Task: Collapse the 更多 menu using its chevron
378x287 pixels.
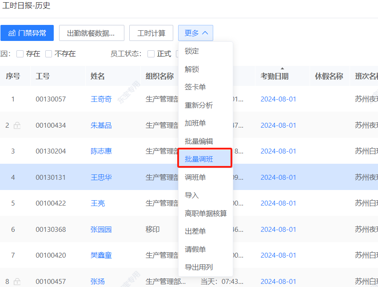Action: coord(205,32)
